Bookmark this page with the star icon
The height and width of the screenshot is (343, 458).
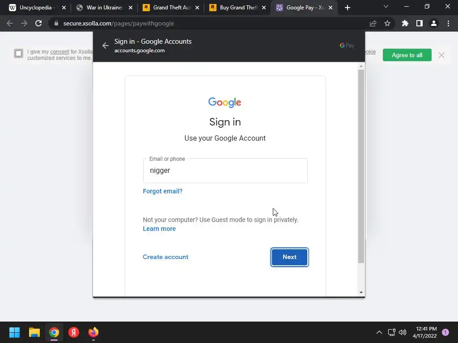pyautogui.click(x=387, y=23)
